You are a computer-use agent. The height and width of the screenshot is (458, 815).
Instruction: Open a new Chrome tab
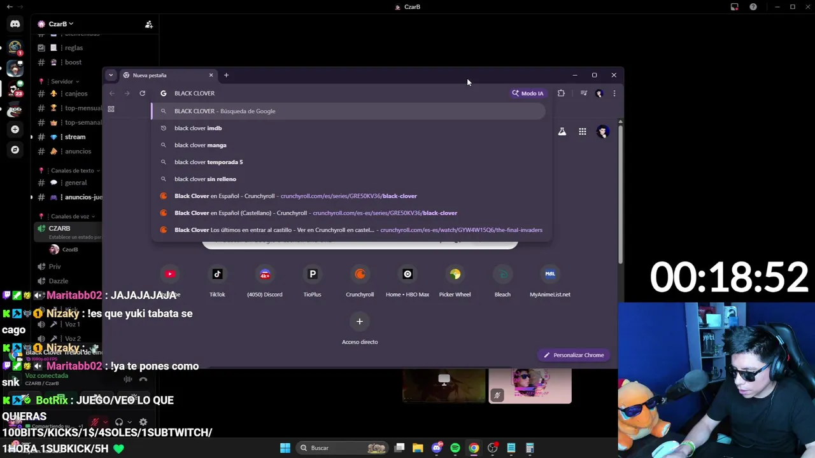pos(226,75)
